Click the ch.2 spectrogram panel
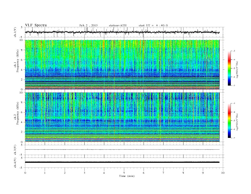This screenshot has height=194, width=251. [x=122, y=117]
